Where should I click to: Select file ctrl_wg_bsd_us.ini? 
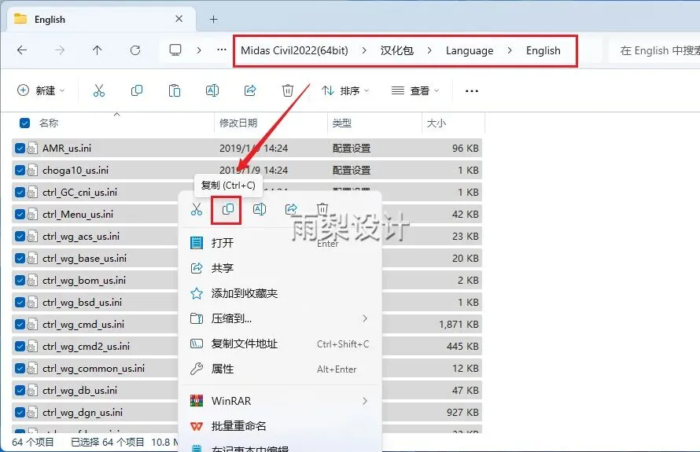(82, 302)
